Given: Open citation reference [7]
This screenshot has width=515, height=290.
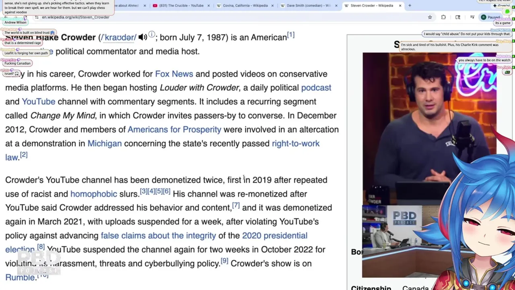Looking at the screenshot, I should (x=236, y=205).
